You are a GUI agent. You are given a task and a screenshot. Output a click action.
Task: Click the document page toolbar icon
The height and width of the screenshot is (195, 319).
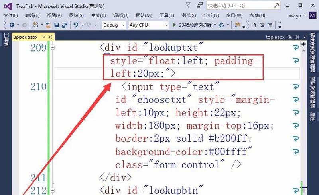pyautogui.click(x=254, y=25)
